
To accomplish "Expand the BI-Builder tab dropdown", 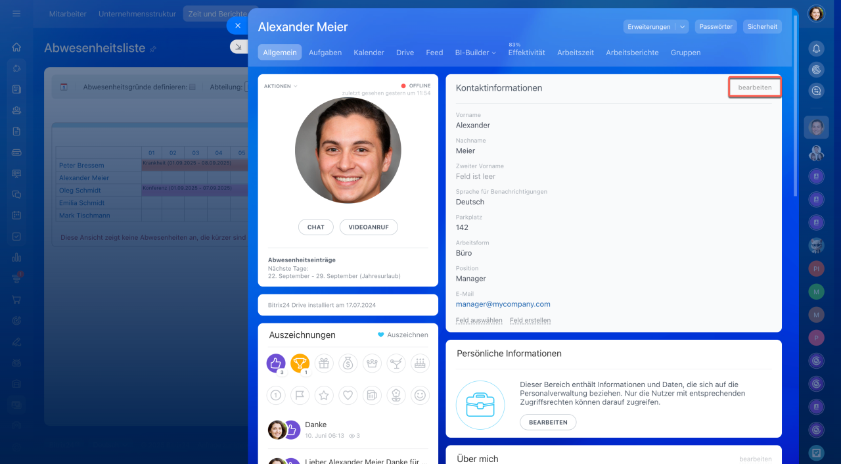I will (x=475, y=53).
